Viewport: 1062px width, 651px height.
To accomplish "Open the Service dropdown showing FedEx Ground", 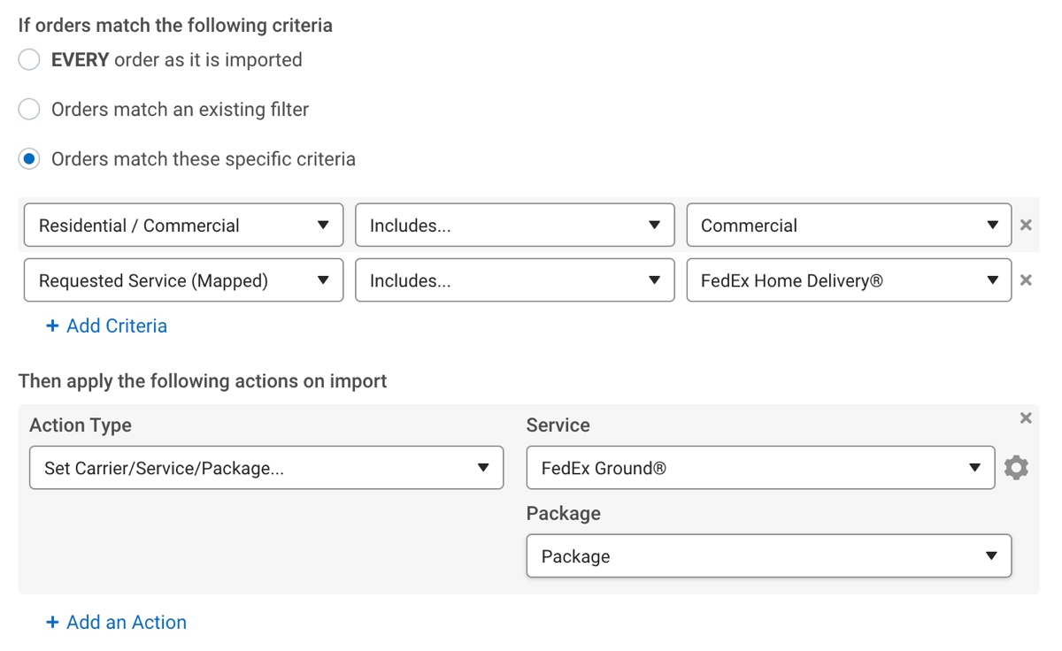I will click(760, 468).
